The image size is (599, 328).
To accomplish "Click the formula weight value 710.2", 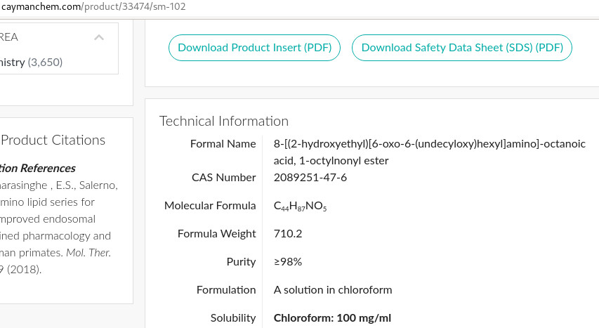I will 288,233.
